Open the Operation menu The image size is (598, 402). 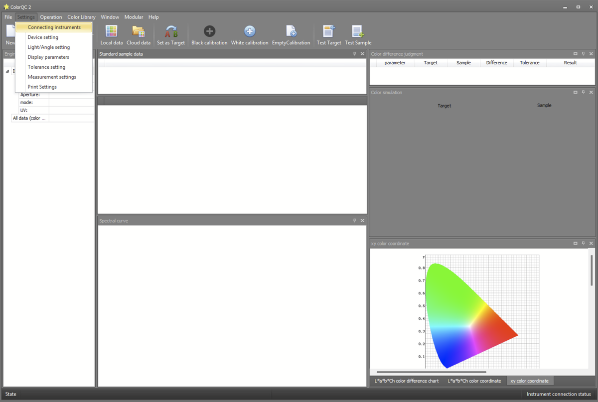pyautogui.click(x=51, y=17)
